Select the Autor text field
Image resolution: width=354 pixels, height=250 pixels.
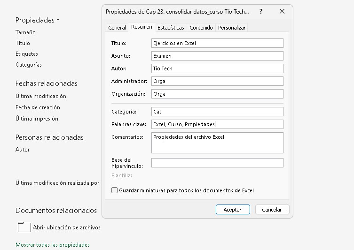pyautogui.click(x=217, y=68)
